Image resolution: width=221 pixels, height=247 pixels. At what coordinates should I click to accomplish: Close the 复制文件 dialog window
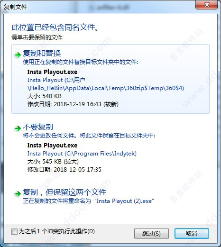(x=206, y=5)
